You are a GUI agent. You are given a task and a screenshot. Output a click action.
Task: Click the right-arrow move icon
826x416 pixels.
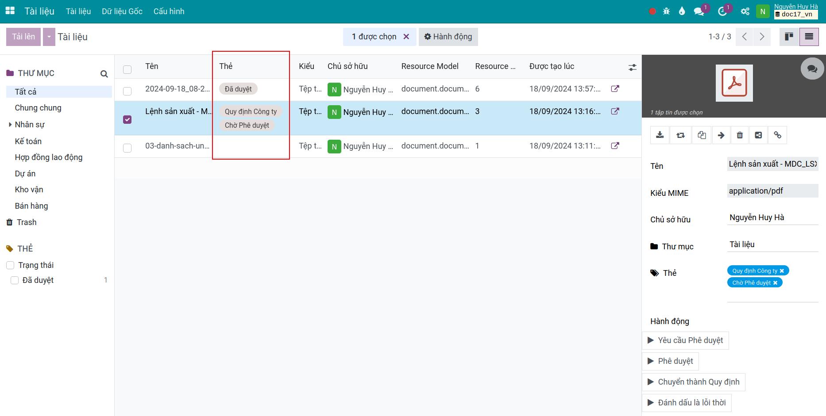(721, 135)
